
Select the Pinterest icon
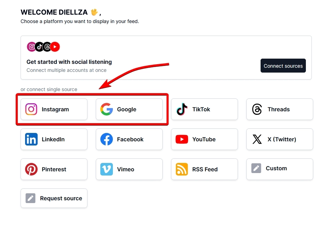31,169
